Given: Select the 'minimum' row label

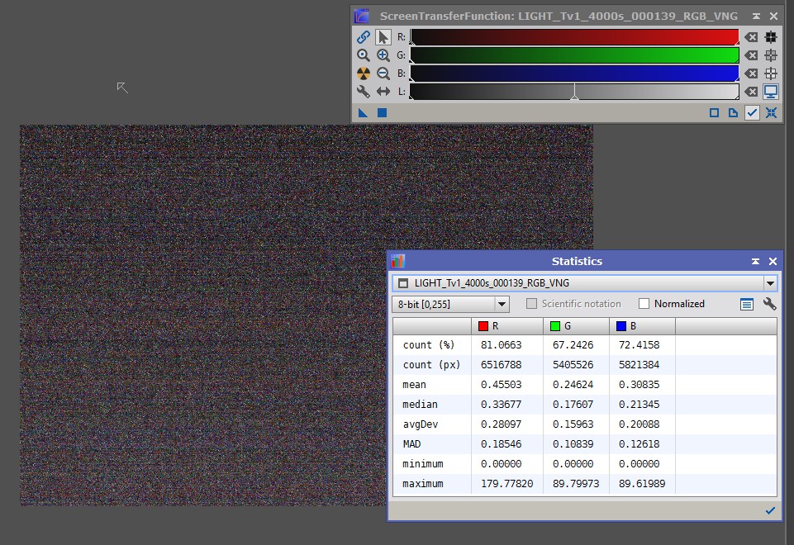Looking at the screenshot, I should click(x=423, y=463).
